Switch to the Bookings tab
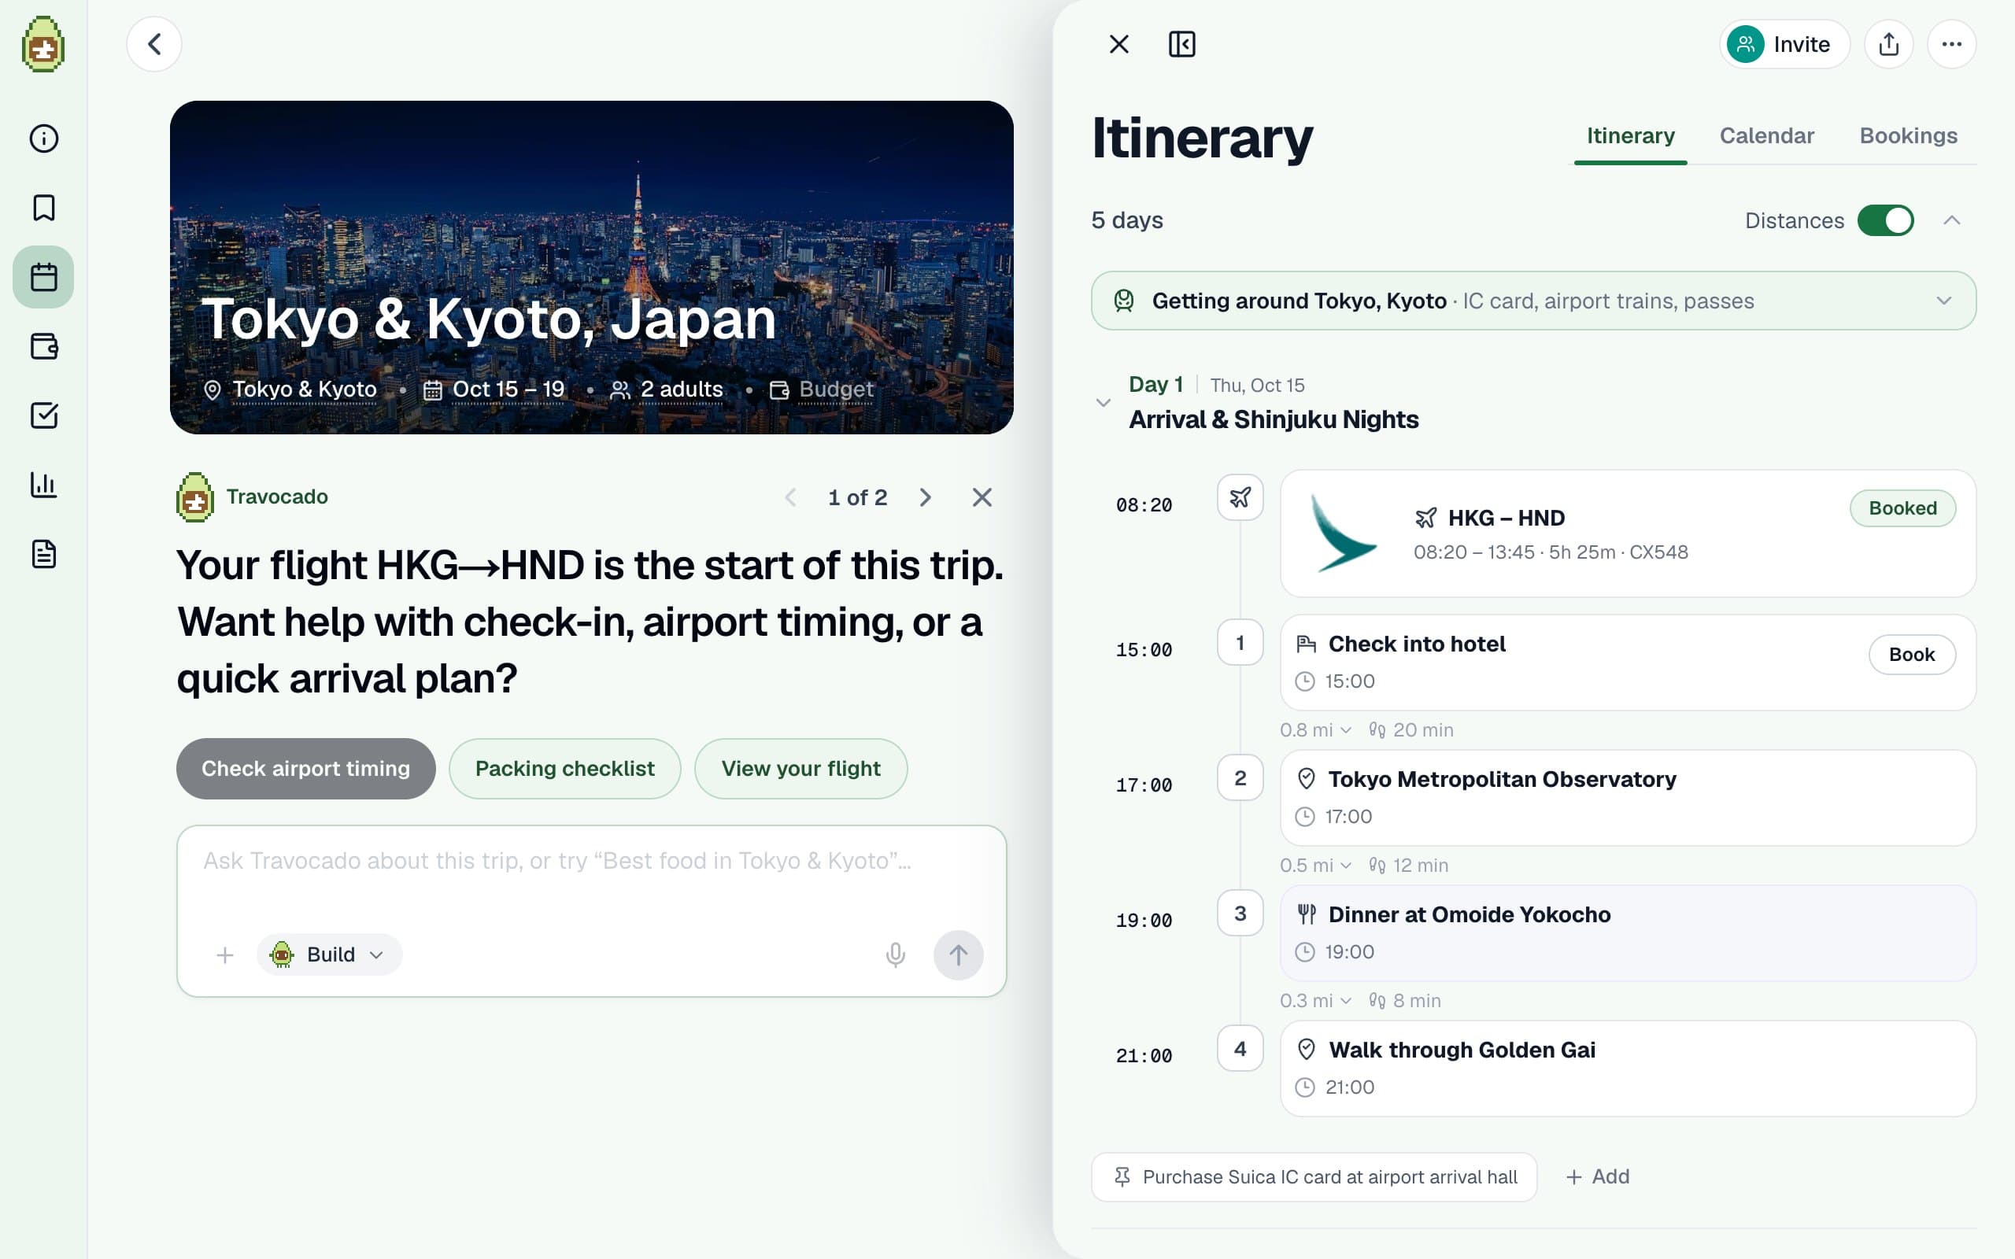Viewport: 2015px width, 1259px height. point(1909,135)
